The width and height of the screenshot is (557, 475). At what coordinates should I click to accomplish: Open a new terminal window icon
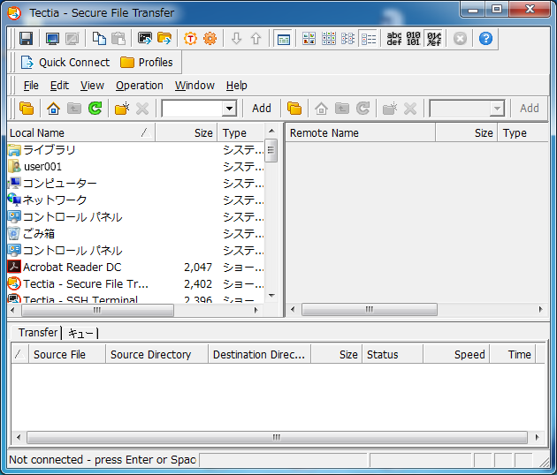click(145, 38)
